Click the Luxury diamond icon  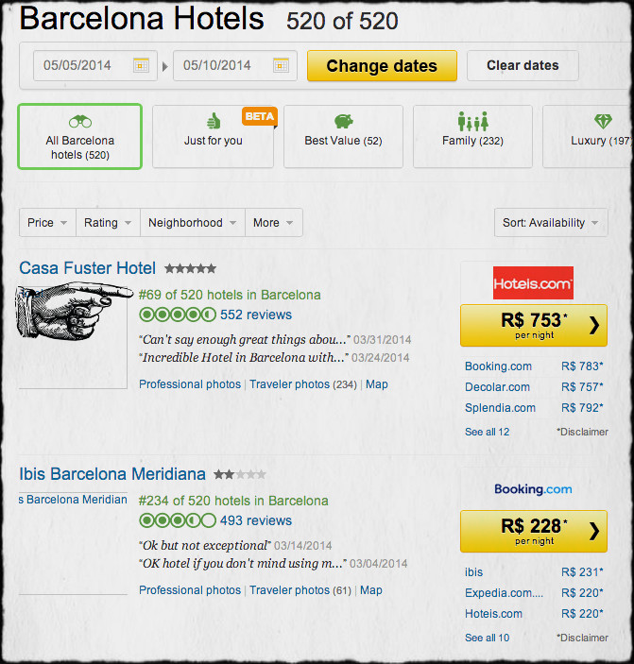(602, 122)
